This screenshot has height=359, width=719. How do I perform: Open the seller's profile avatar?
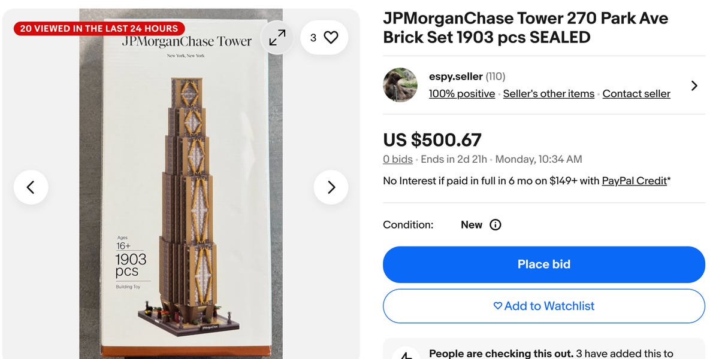[x=400, y=85]
